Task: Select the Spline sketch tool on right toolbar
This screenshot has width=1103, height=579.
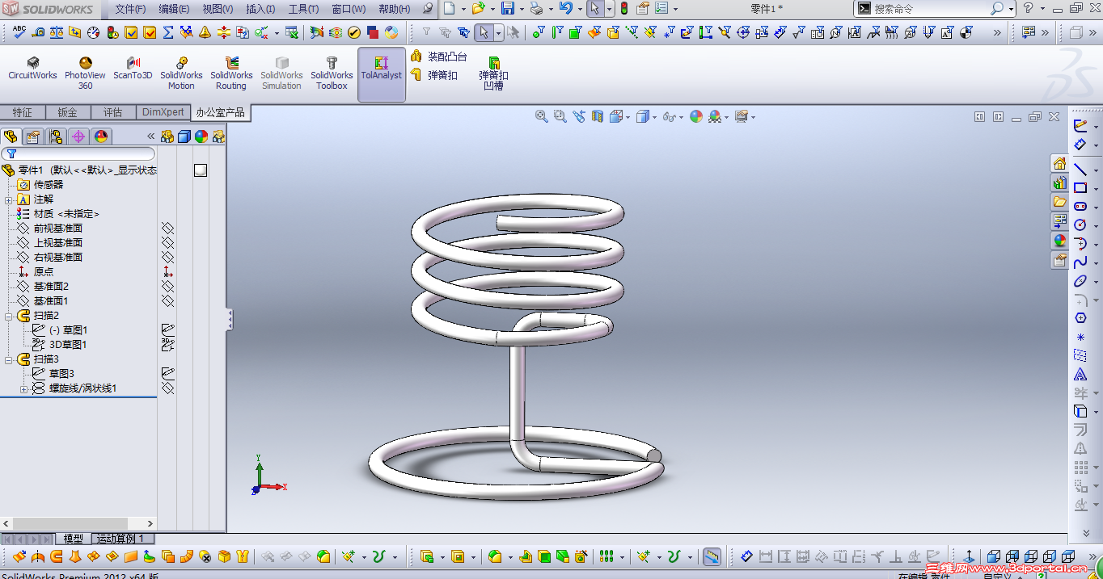Action: tap(1080, 262)
